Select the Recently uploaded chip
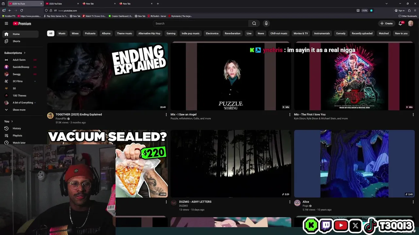 click(362, 33)
